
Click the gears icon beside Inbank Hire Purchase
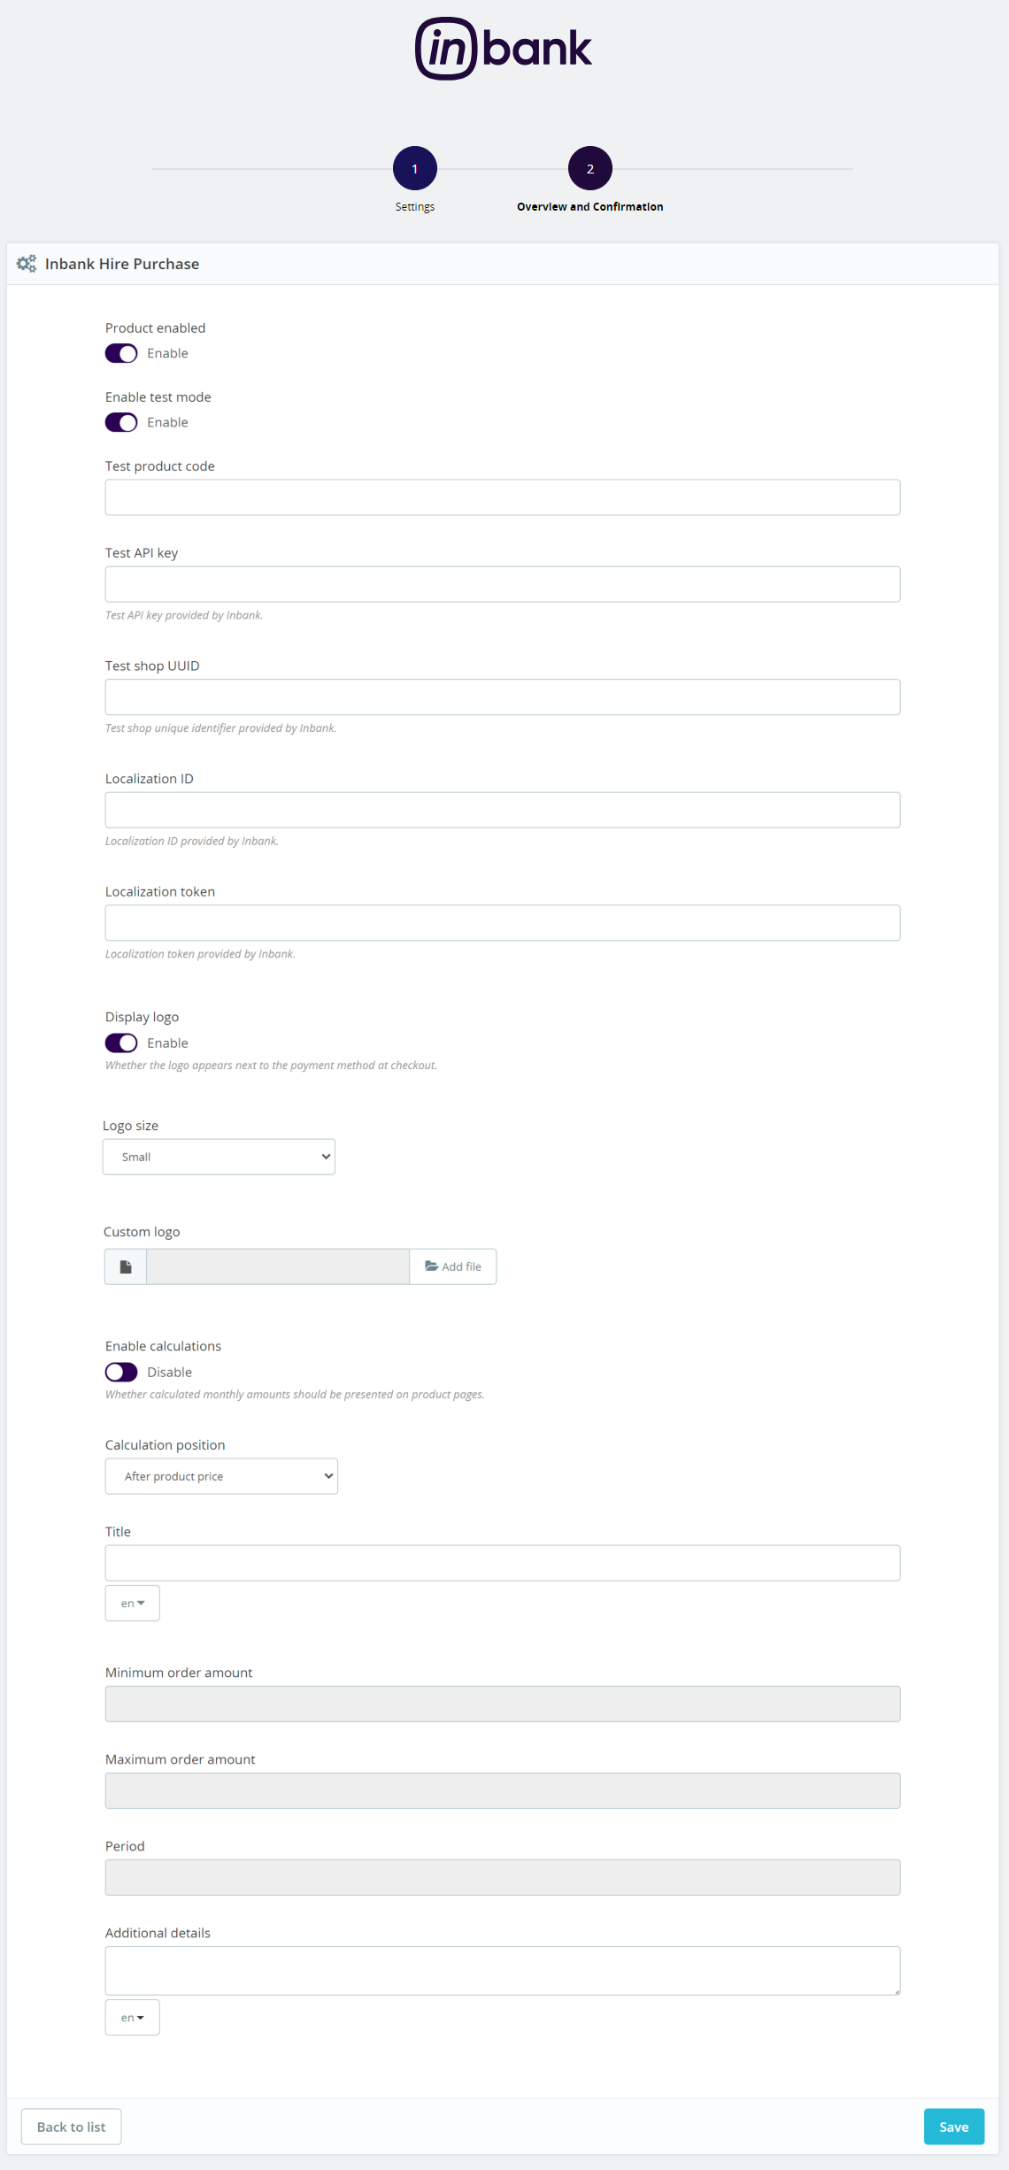click(x=27, y=264)
